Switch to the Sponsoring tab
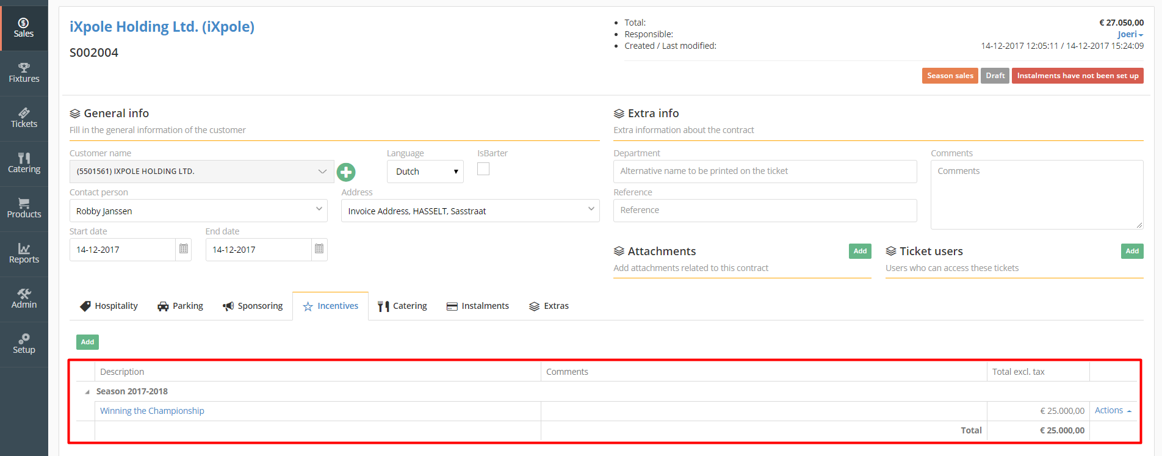Viewport: 1162px width, 456px height. tap(253, 306)
